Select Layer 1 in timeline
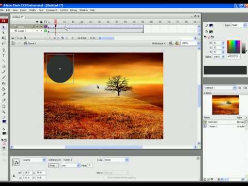 pyautogui.click(x=22, y=31)
